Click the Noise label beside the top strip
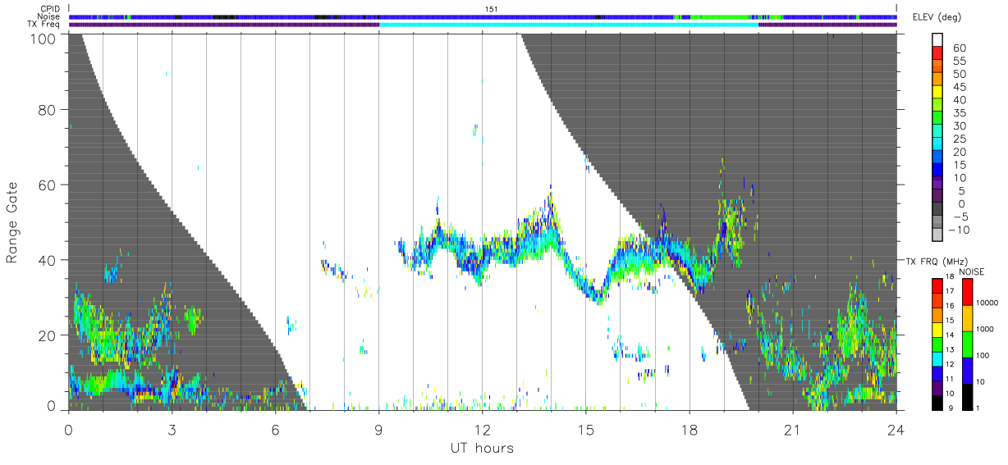Screen dimensions: 1008x465 pyautogui.click(x=49, y=16)
